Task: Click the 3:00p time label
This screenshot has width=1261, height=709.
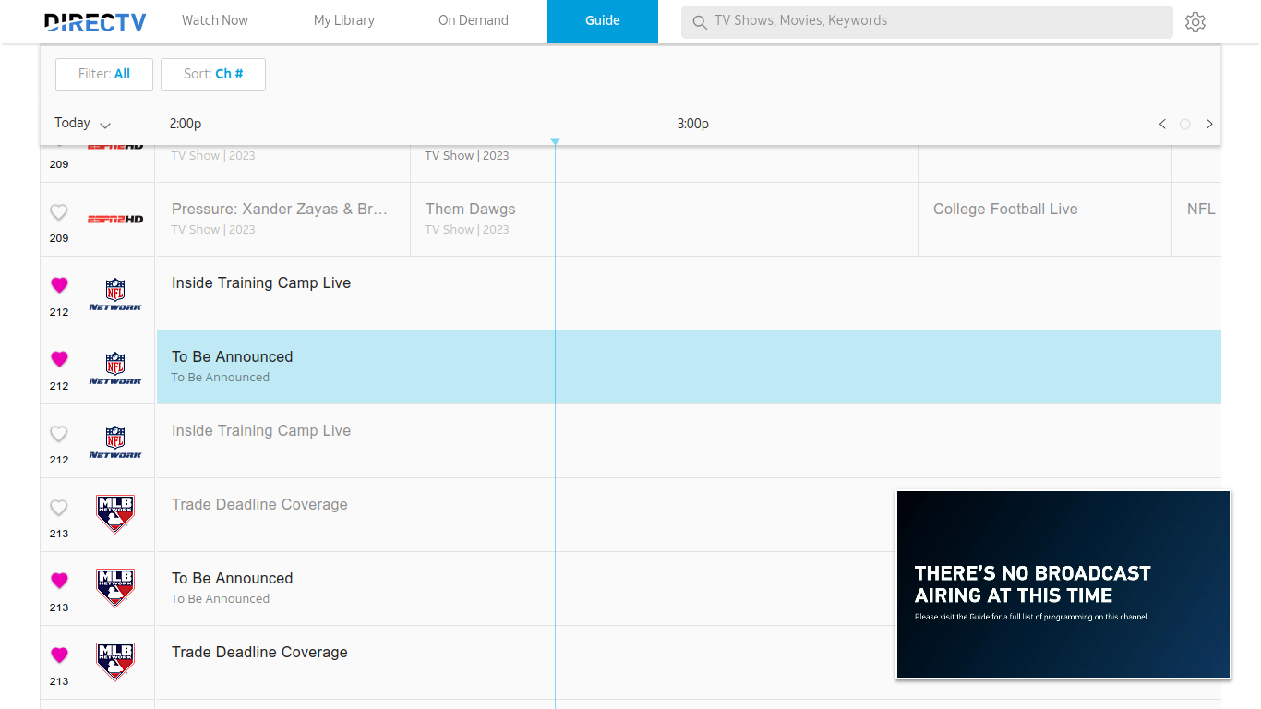Action: (693, 124)
